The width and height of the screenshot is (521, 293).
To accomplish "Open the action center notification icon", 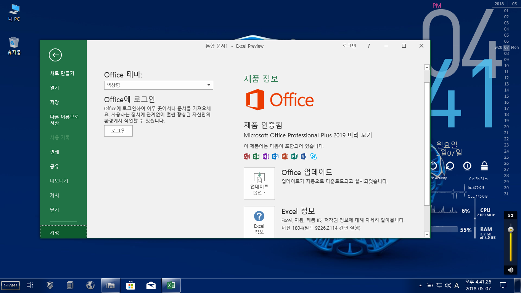I will point(503,285).
